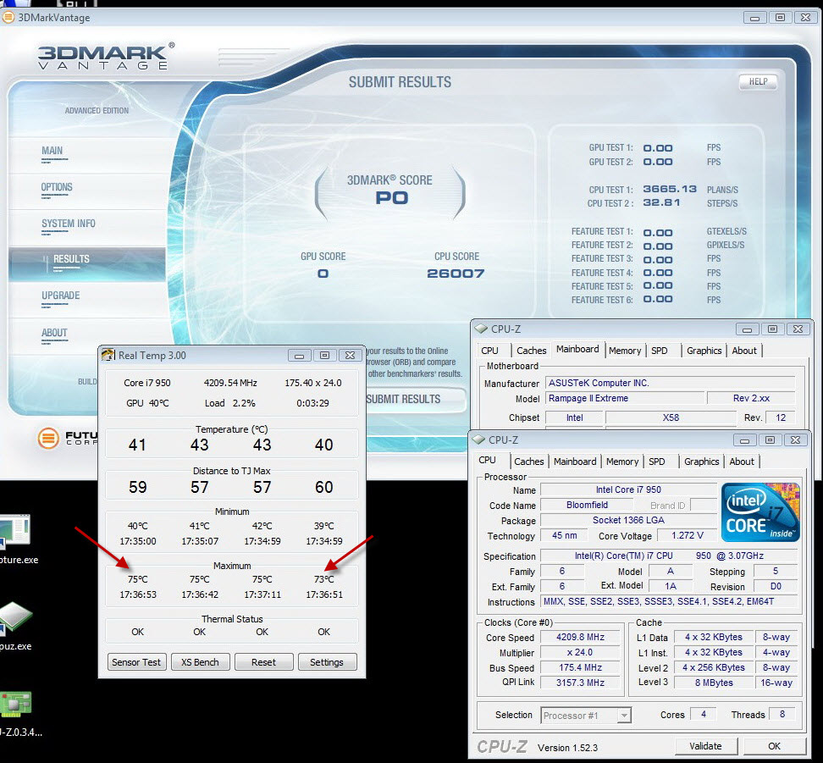Click the Core Voltage value 1.272 V
Viewport: 823px width, 763px height.
(x=688, y=535)
